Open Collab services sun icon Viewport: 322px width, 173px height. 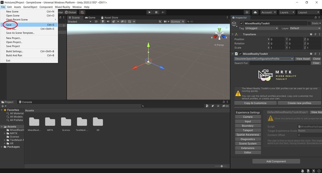point(247,12)
